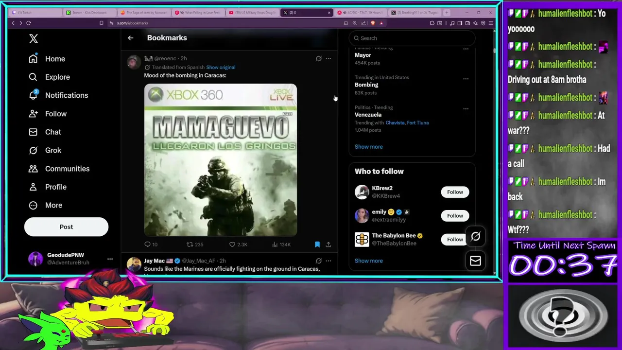This screenshot has height=350, width=622.
Task: Open options for Venezuela trend
Action: click(466, 109)
